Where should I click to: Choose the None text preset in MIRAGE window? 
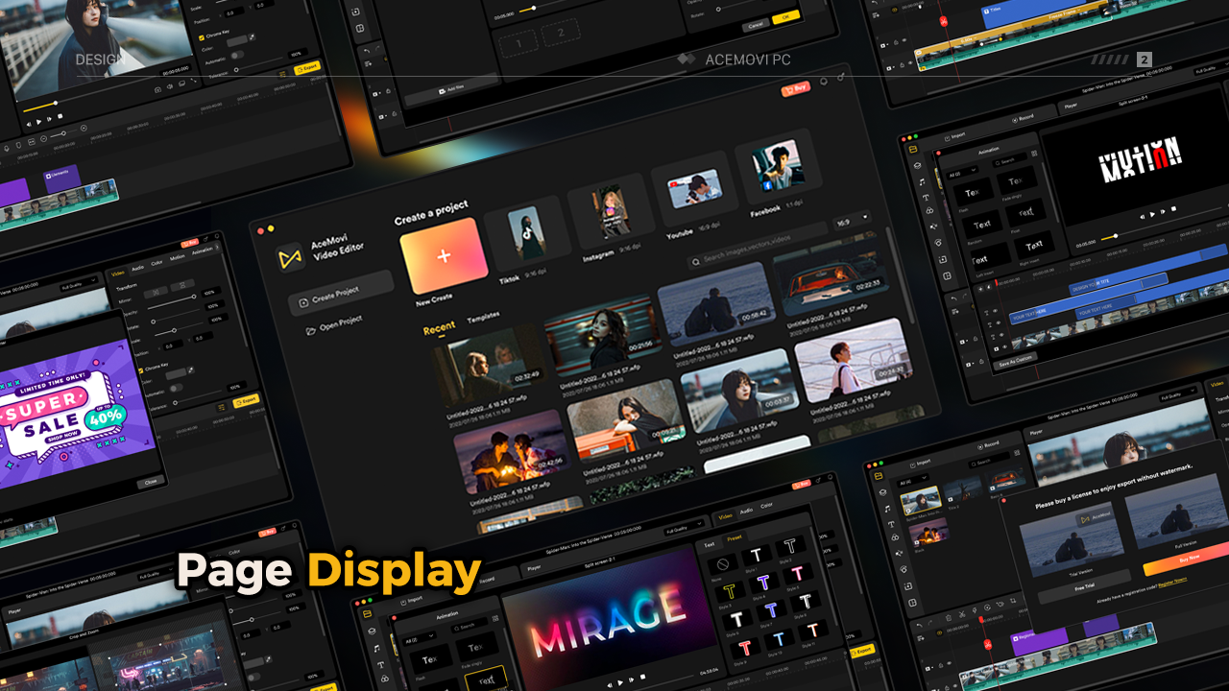(x=722, y=564)
